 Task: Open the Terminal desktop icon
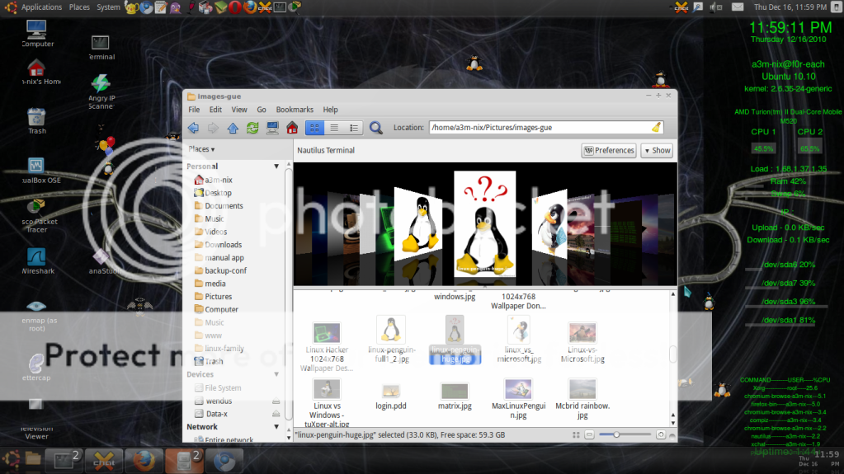(x=101, y=47)
